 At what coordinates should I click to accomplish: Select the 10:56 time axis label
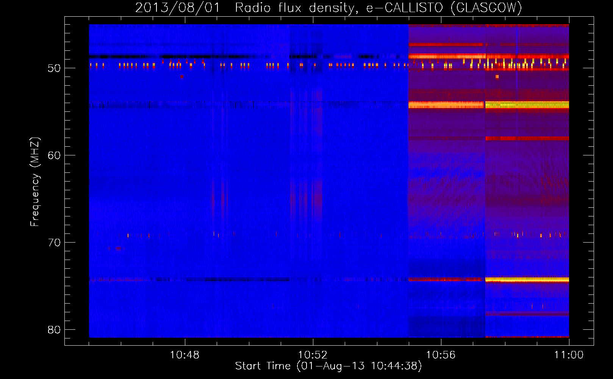click(441, 355)
